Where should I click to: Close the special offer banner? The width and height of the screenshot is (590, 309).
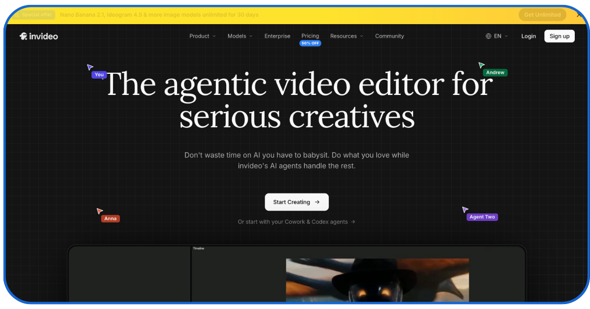tap(579, 15)
